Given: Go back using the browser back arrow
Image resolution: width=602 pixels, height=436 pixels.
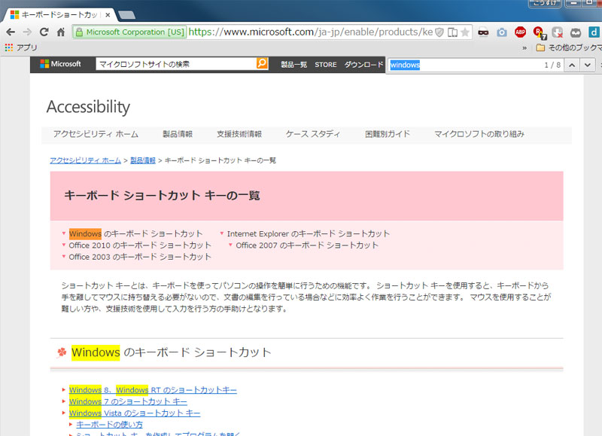Looking at the screenshot, I should pyautogui.click(x=11, y=32).
